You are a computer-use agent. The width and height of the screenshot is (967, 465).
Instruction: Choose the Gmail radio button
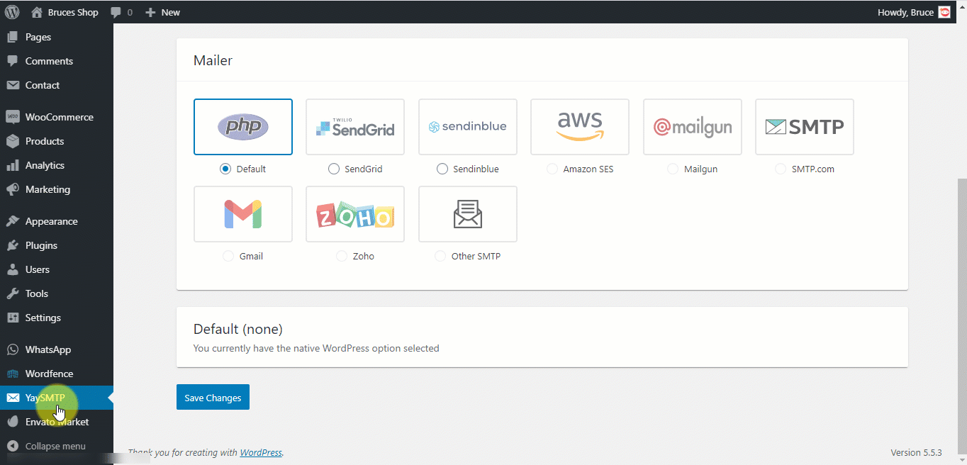(228, 256)
